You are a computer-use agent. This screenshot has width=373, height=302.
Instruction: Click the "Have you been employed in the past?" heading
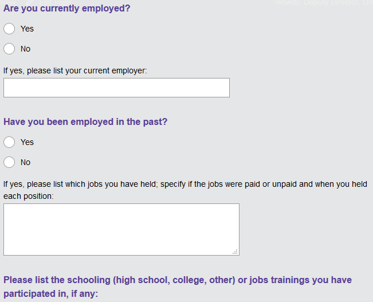point(85,121)
